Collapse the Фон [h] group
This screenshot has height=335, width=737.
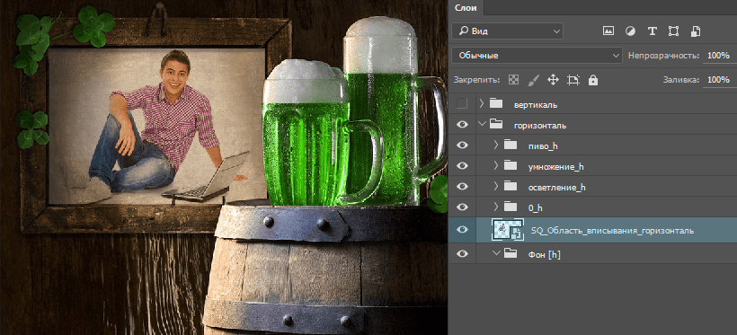(496, 253)
